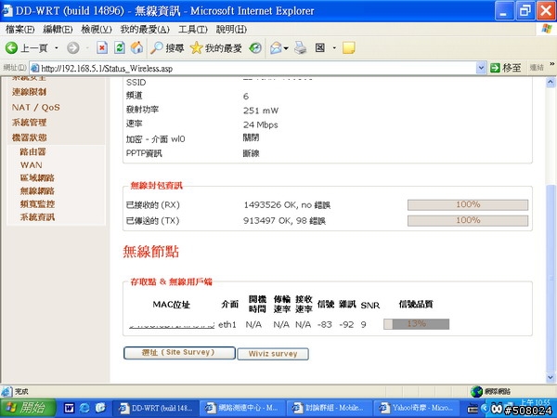Click the Wiviz survey button
This screenshot has height=418, width=557.
click(x=273, y=354)
